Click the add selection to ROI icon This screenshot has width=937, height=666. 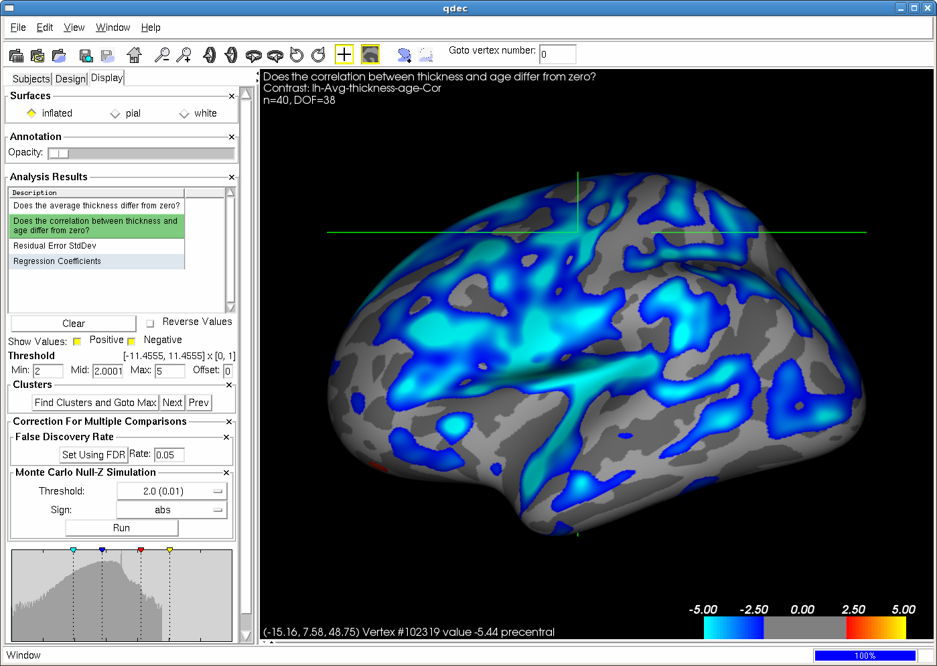pyautogui.click(x=404, y=55)
